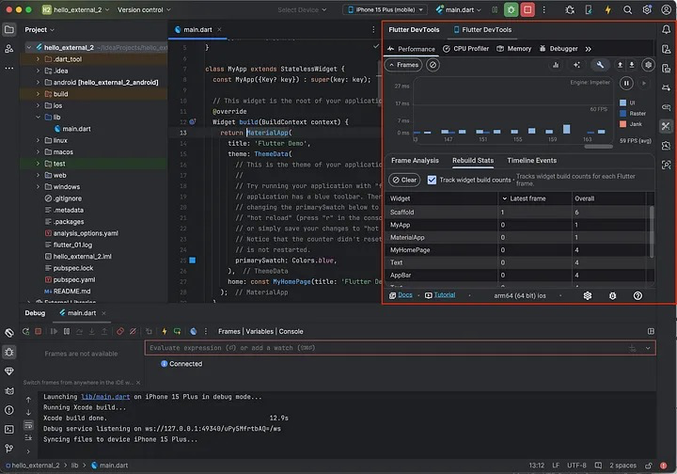Image resolution: width=677 pixels, height=474 pixels.
Task: Select the Rebuild Stats tab
Action: tap(473, 161)
